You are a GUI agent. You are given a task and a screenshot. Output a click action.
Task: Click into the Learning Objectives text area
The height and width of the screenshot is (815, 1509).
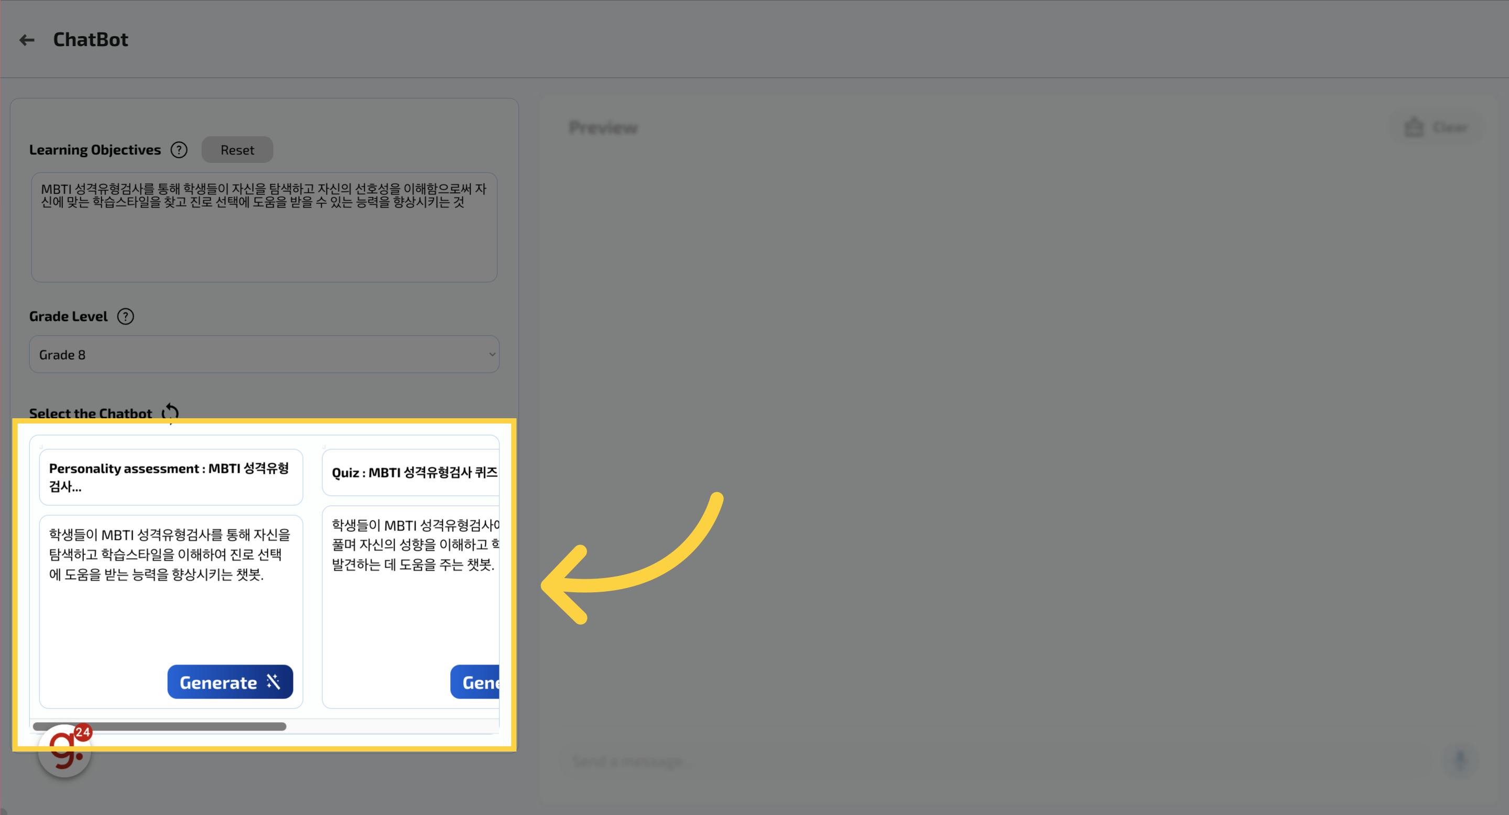(264, 240)
